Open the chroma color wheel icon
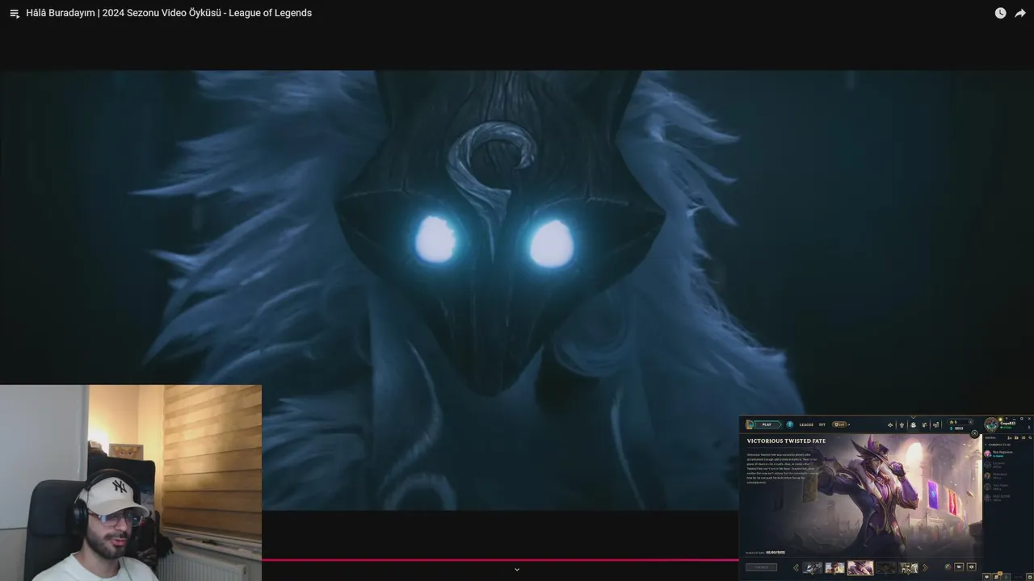The width and height of the screenshot is (1034, 581). (x=948, y=567)
